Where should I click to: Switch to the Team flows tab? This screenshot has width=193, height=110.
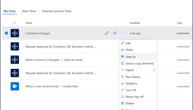coord(29,11)
